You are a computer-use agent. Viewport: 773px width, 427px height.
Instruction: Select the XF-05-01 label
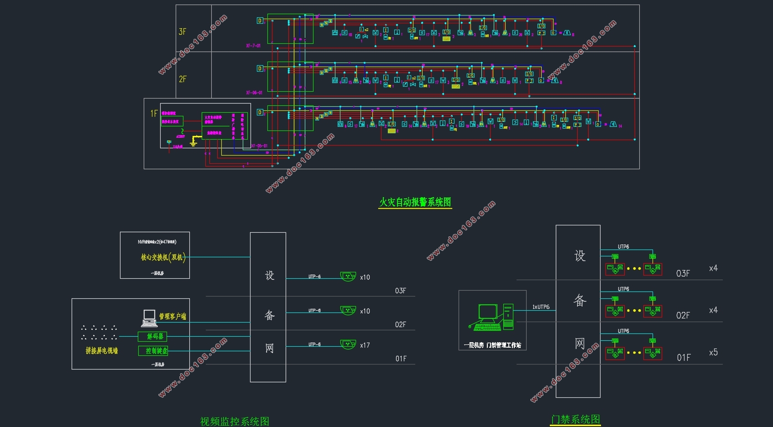(259, 146)
